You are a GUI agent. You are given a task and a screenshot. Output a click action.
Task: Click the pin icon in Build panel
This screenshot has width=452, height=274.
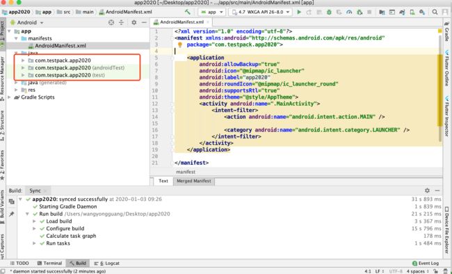[x=12, y=214]
